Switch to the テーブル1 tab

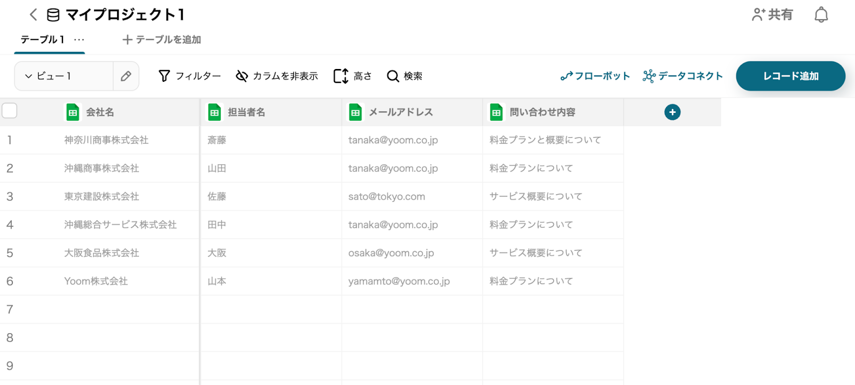42,40
